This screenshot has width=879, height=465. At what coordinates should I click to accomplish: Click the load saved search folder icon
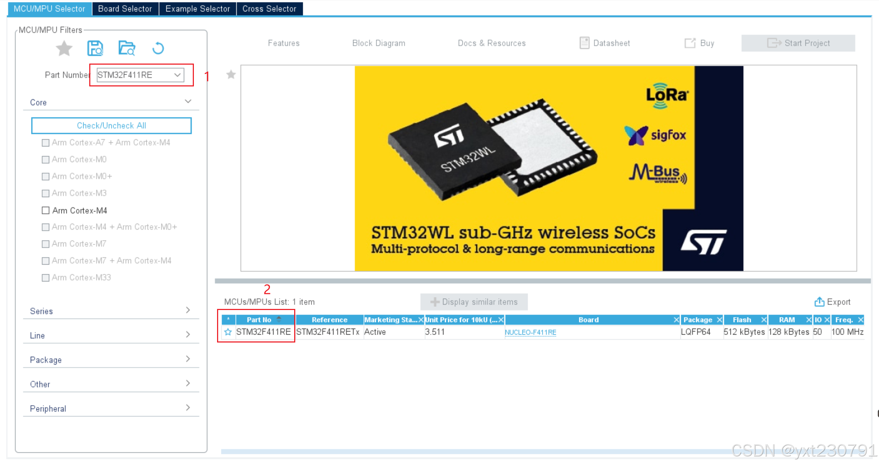(x=127, y=48)
